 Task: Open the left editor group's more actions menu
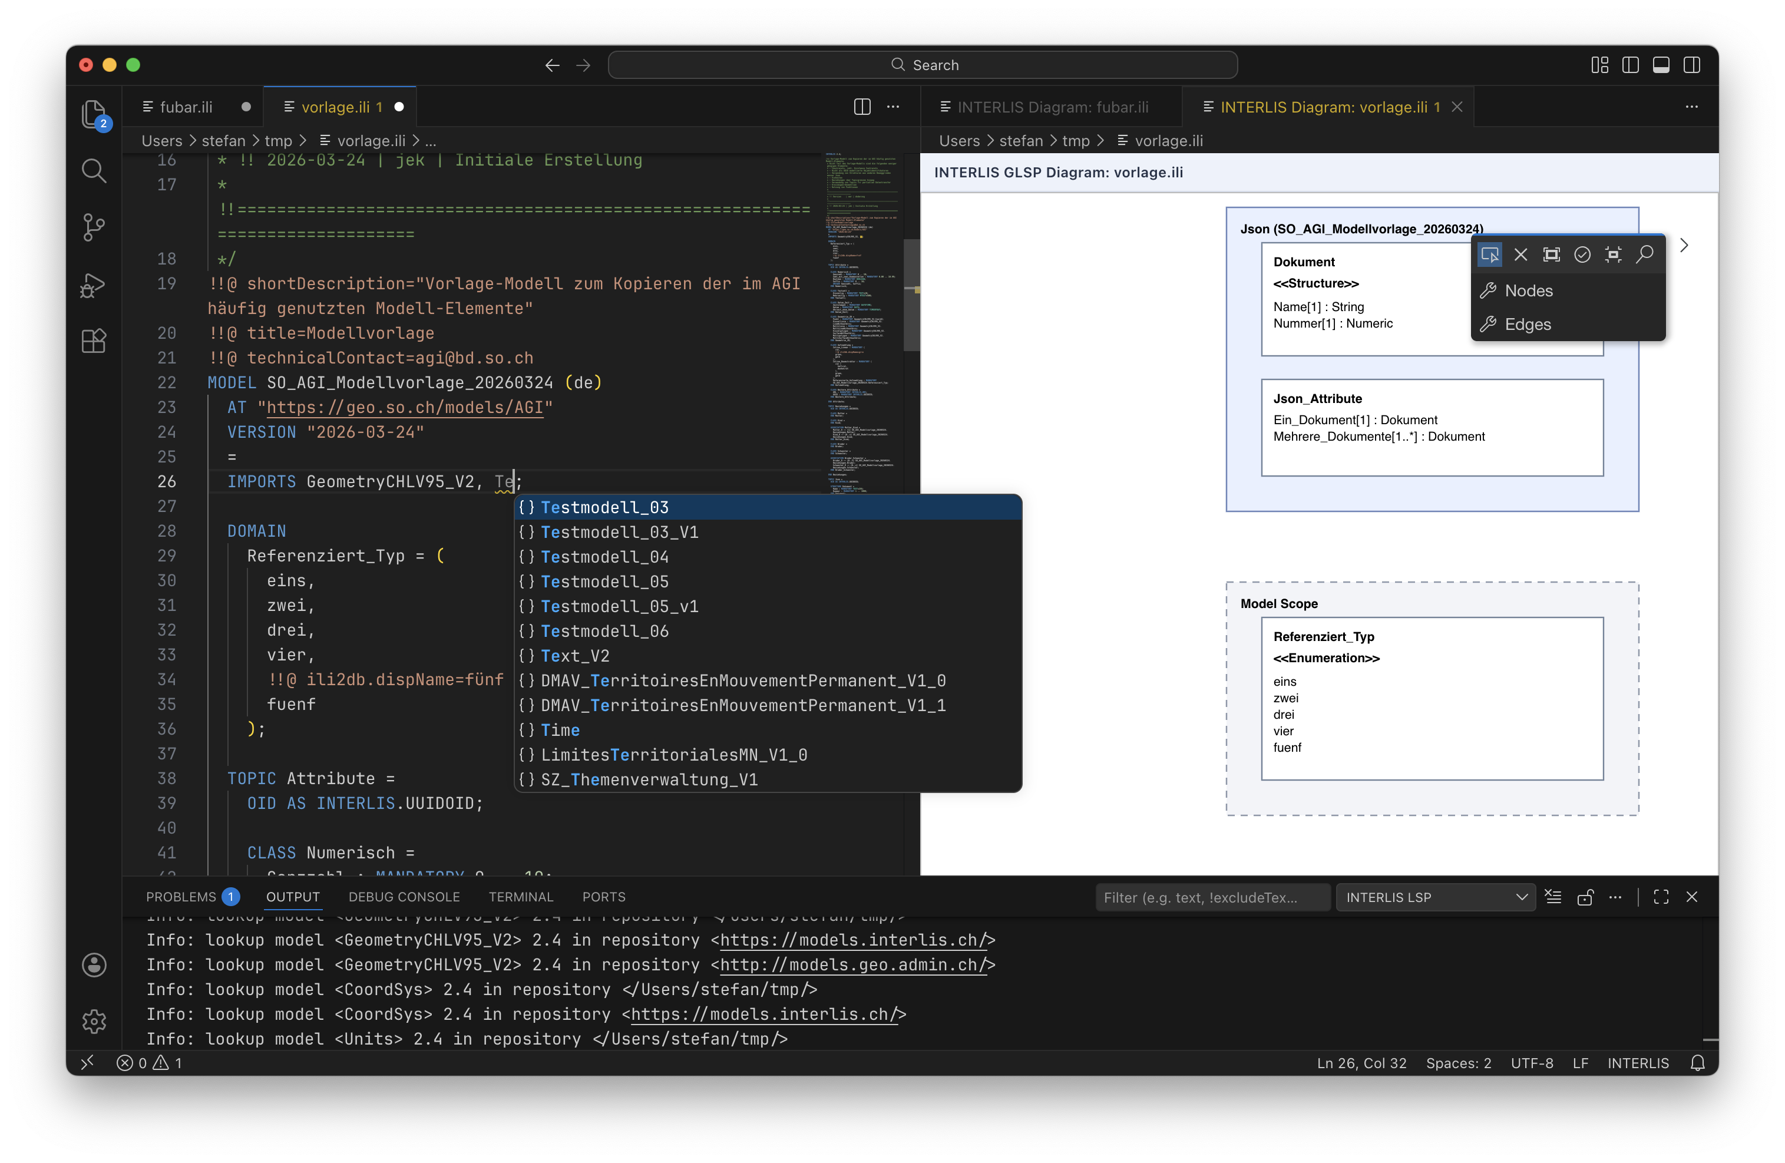click(x=892, y=107)
